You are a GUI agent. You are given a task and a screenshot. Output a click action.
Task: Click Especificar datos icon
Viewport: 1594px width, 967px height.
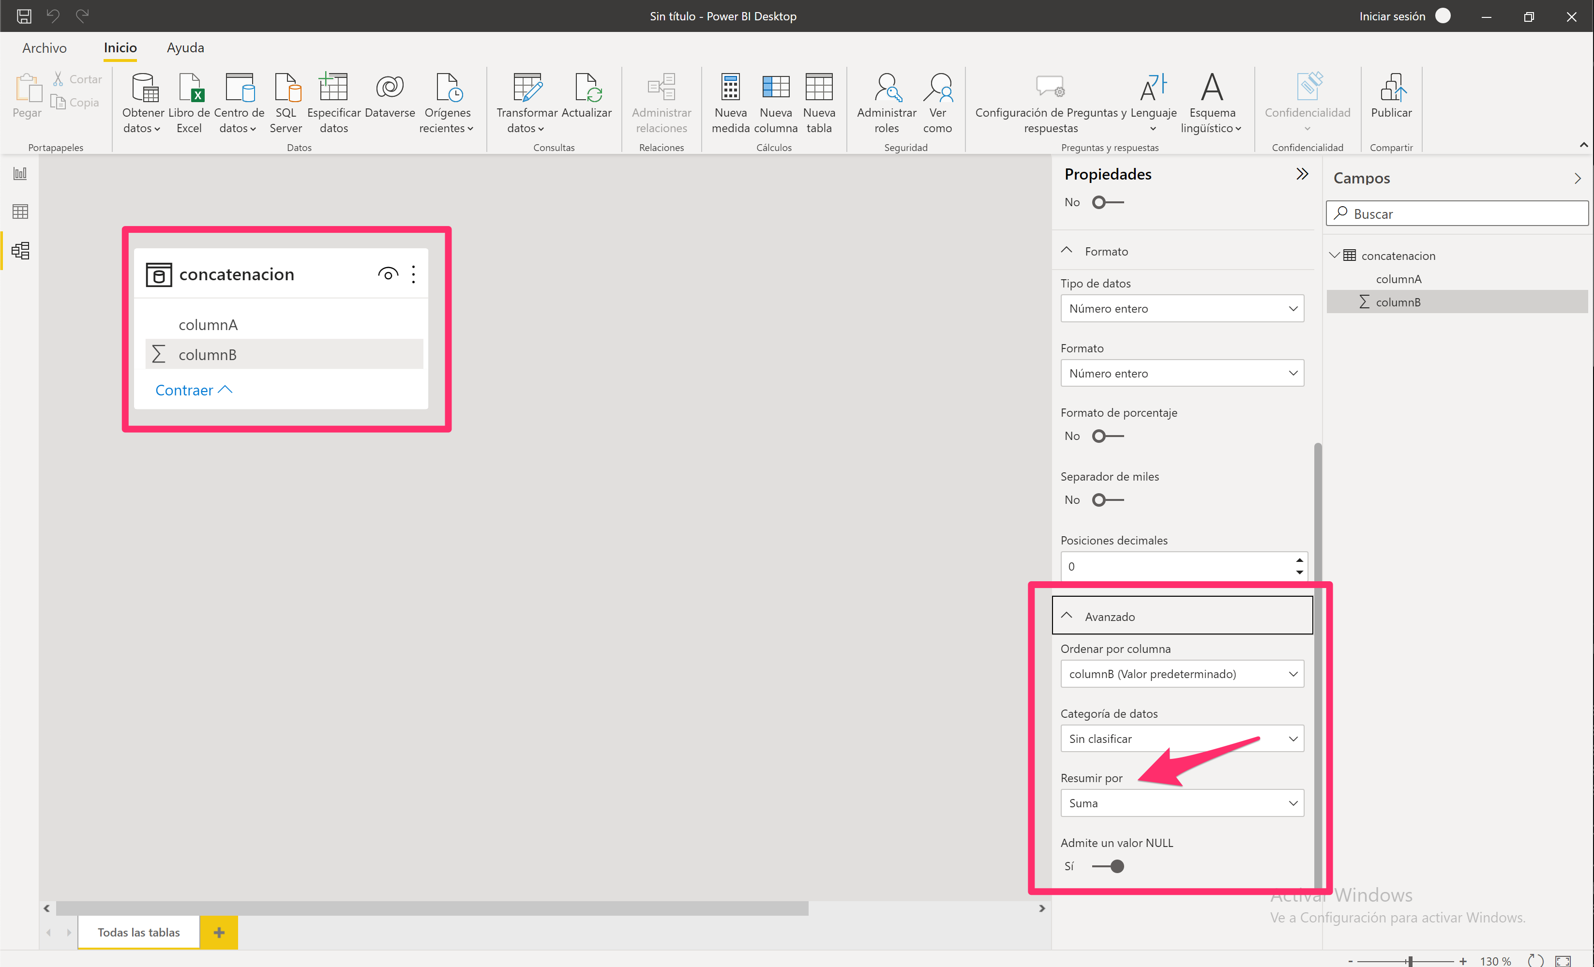pos(334,104)
